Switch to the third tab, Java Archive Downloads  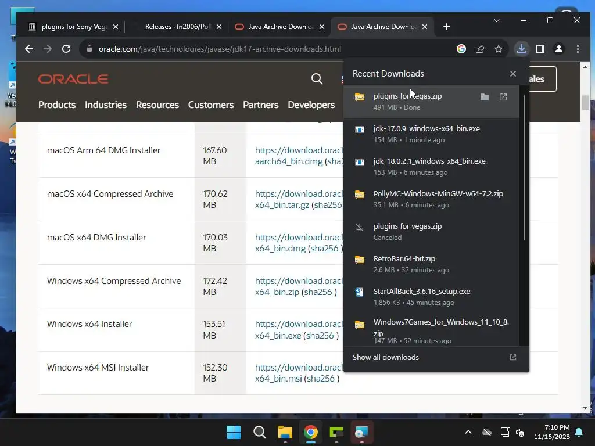280,27
